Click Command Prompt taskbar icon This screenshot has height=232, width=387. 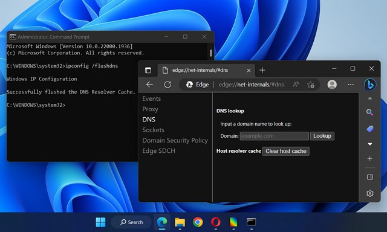pyautogui.click(x=252, y=222)
